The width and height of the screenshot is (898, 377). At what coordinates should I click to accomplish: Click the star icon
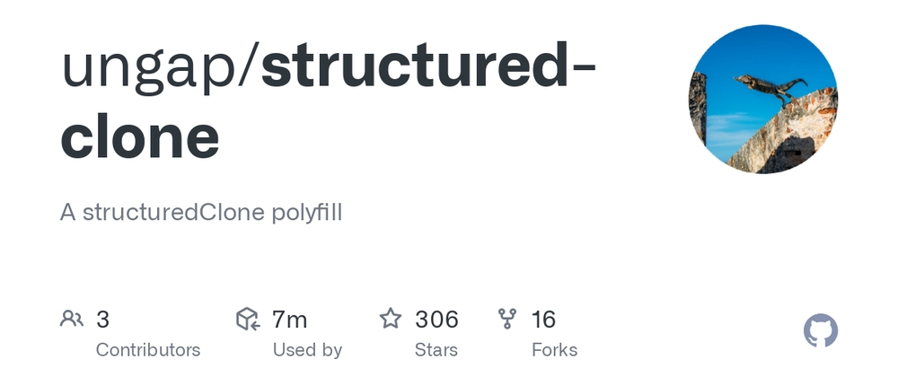click(x=391, y=319)
